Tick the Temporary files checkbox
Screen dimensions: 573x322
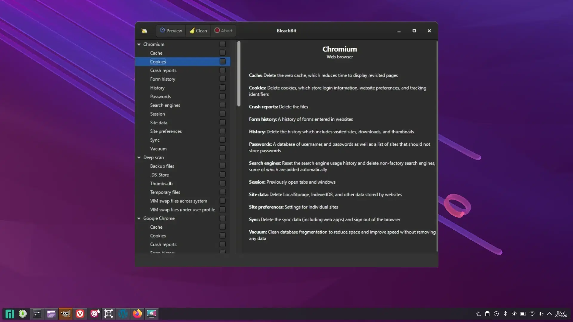[x=223, y=192]
